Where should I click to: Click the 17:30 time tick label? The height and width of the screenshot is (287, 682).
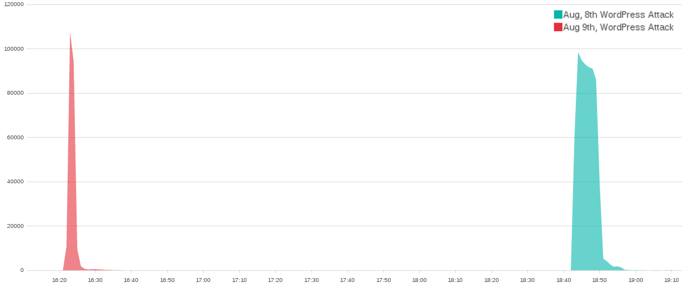(x=311, y=280)
